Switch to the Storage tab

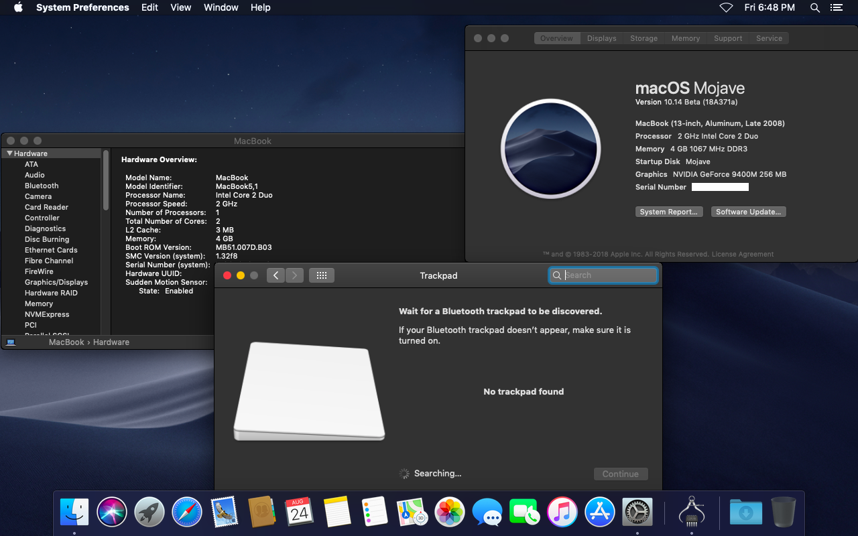pos(643,38)
